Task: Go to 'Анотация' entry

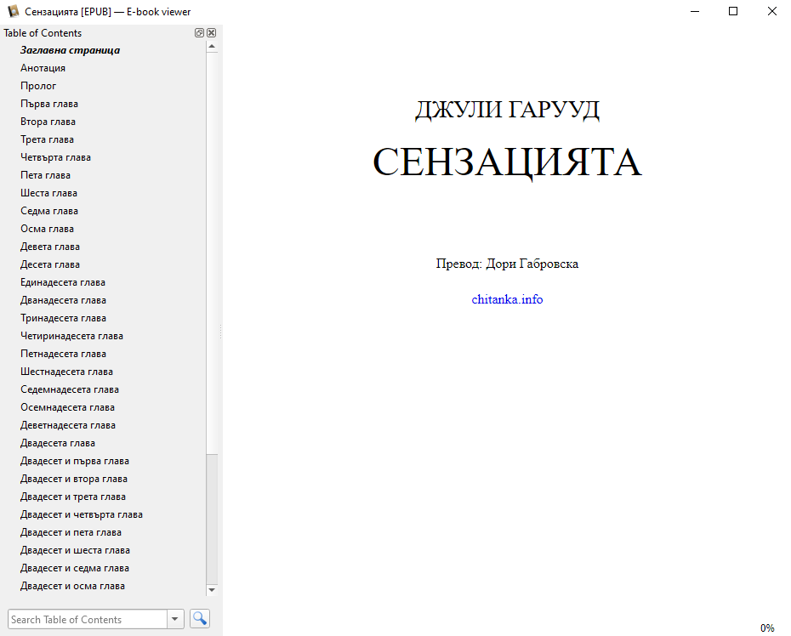Action: 43,67
